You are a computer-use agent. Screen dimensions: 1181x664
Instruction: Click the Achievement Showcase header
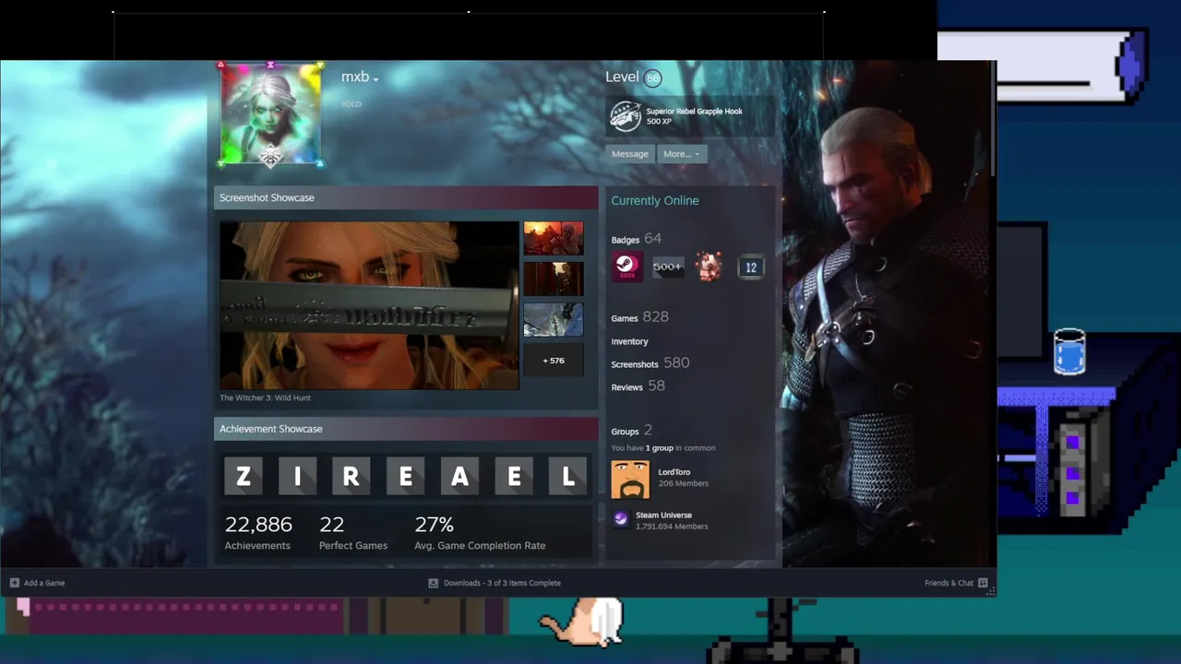click(406, 429)
